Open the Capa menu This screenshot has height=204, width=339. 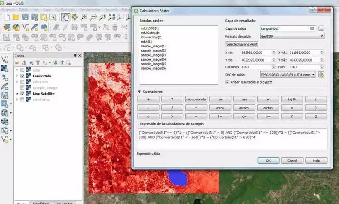(47, 9)
